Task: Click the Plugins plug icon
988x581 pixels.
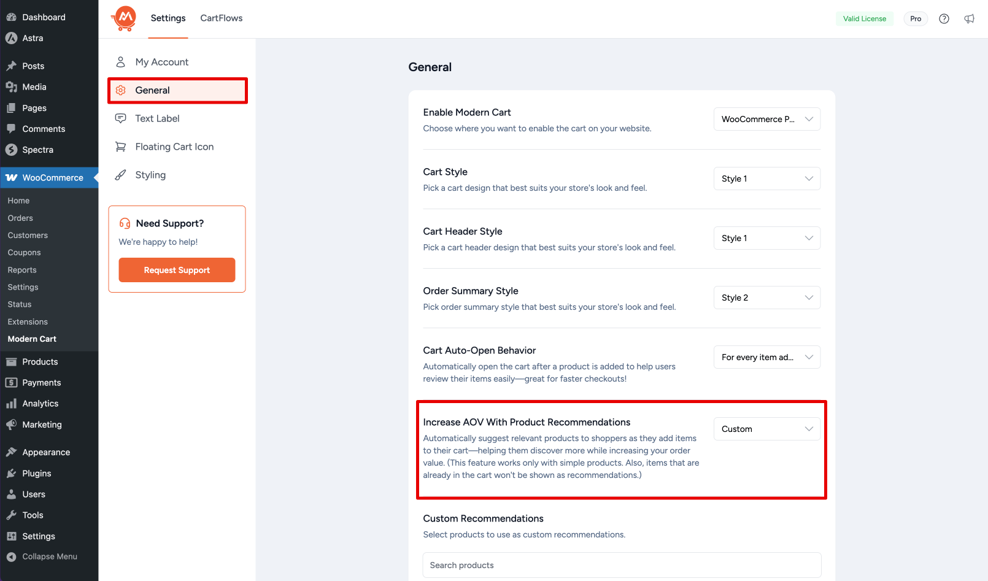Action: point(11,474)
